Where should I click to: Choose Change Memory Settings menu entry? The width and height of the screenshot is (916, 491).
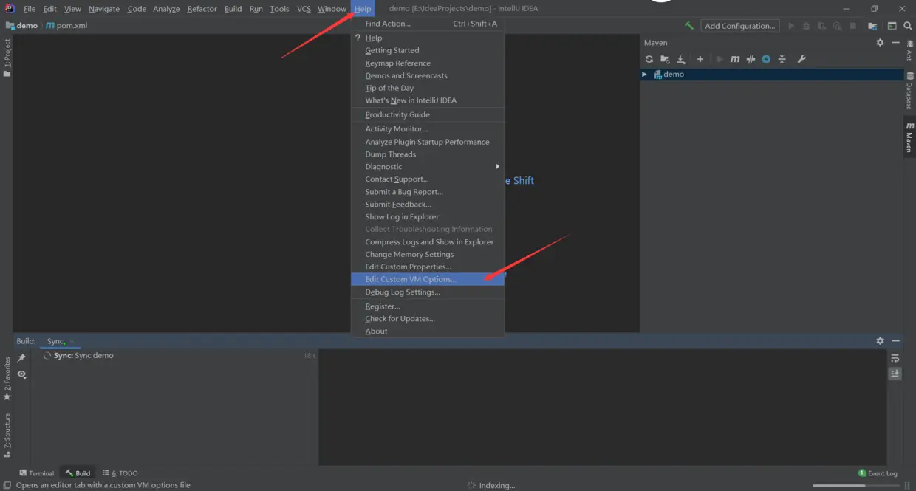[428, 255]
